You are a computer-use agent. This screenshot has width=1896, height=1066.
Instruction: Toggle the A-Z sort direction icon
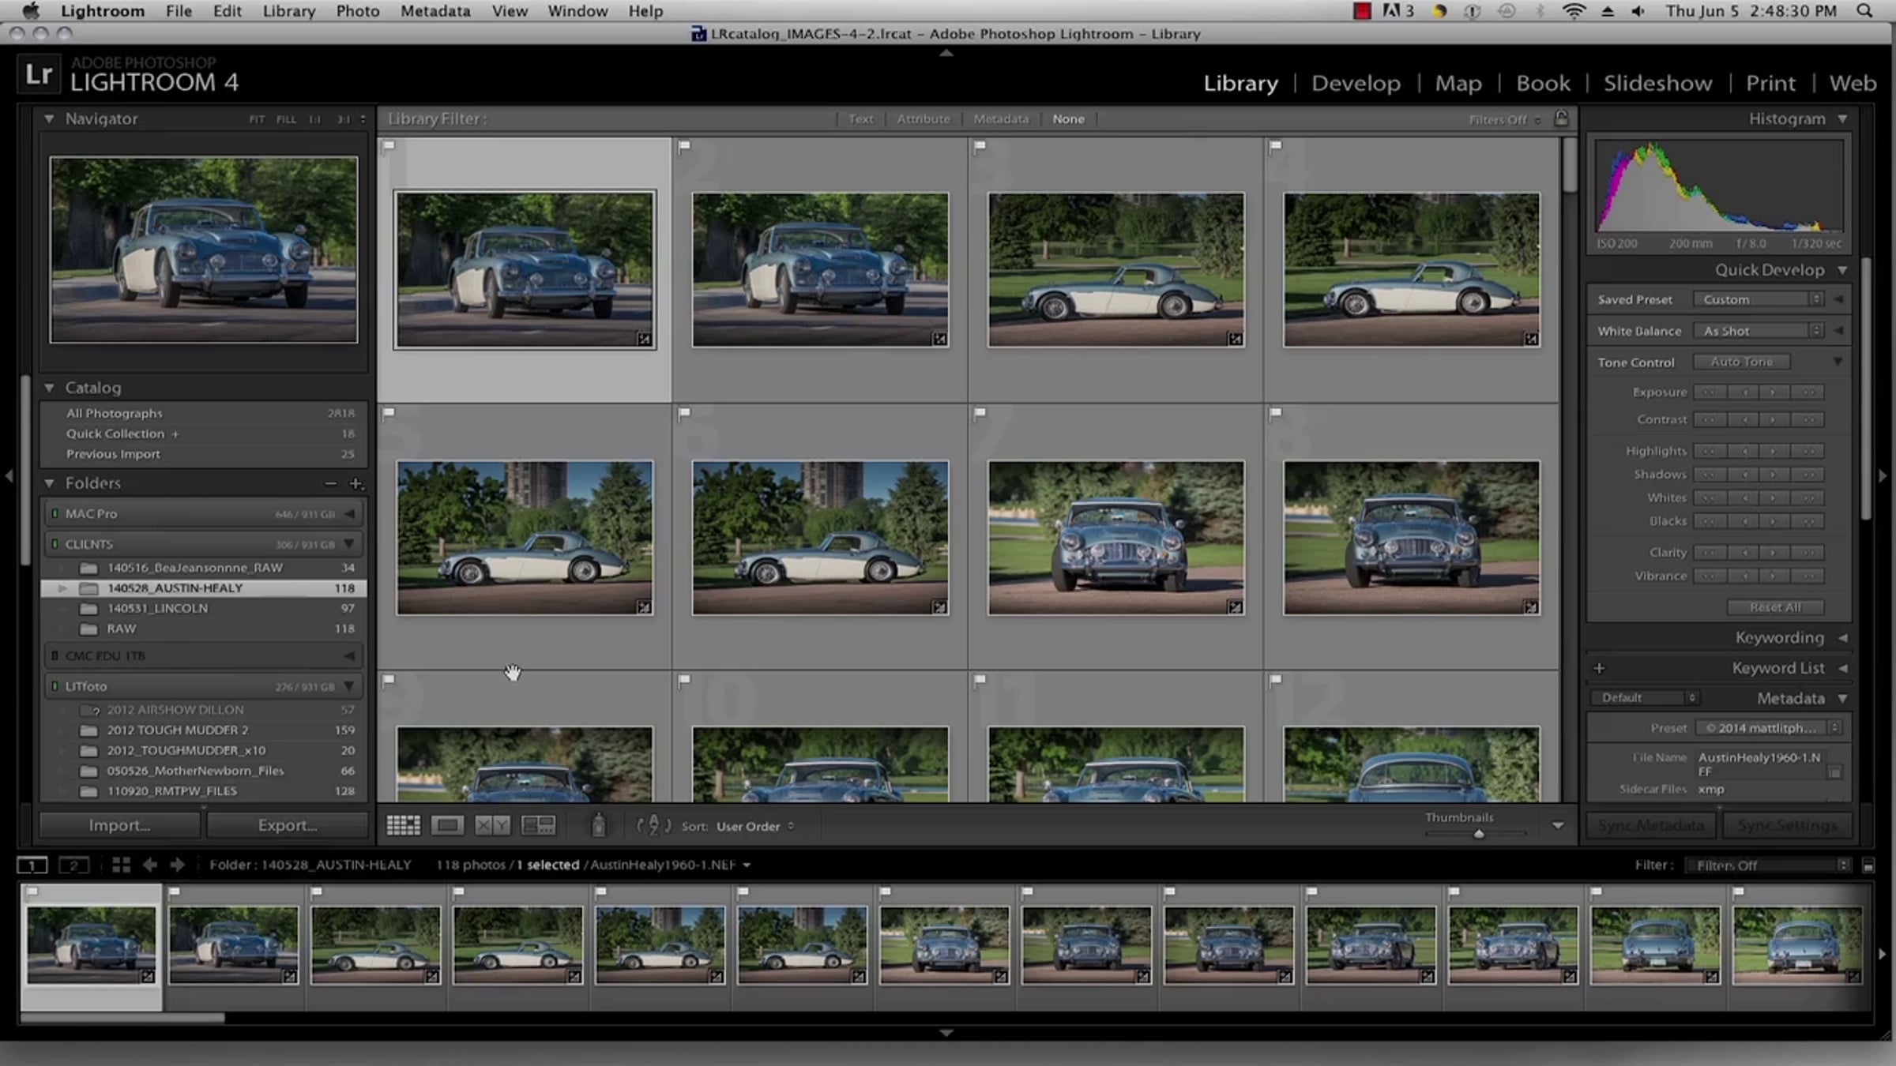coord(653,826)
